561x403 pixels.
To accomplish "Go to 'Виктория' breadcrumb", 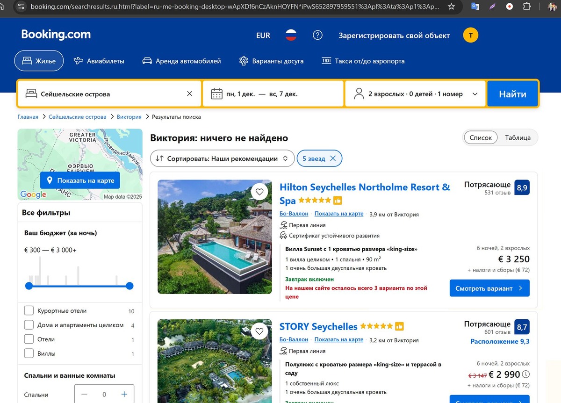I will click(x=129, y=117).
